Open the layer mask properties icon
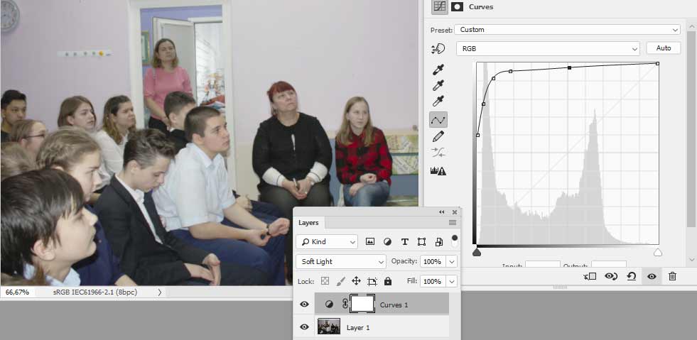 coord(457,6)
